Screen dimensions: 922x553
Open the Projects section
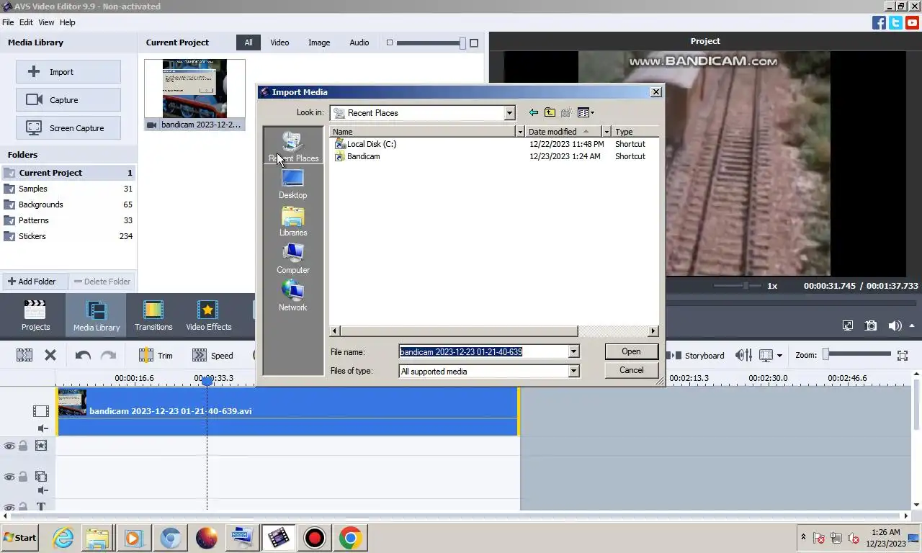click(x=35, y=315)
